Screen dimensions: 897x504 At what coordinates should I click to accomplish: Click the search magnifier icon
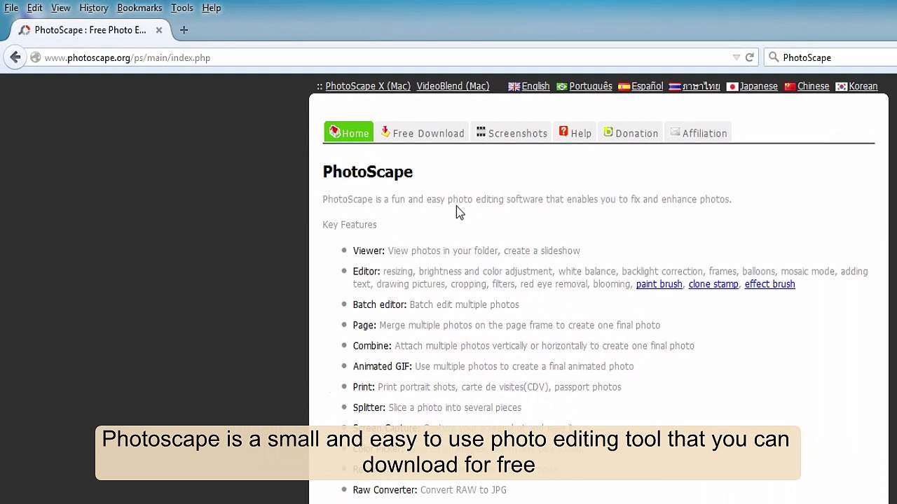pyautogui.click(x=774, y=57)
